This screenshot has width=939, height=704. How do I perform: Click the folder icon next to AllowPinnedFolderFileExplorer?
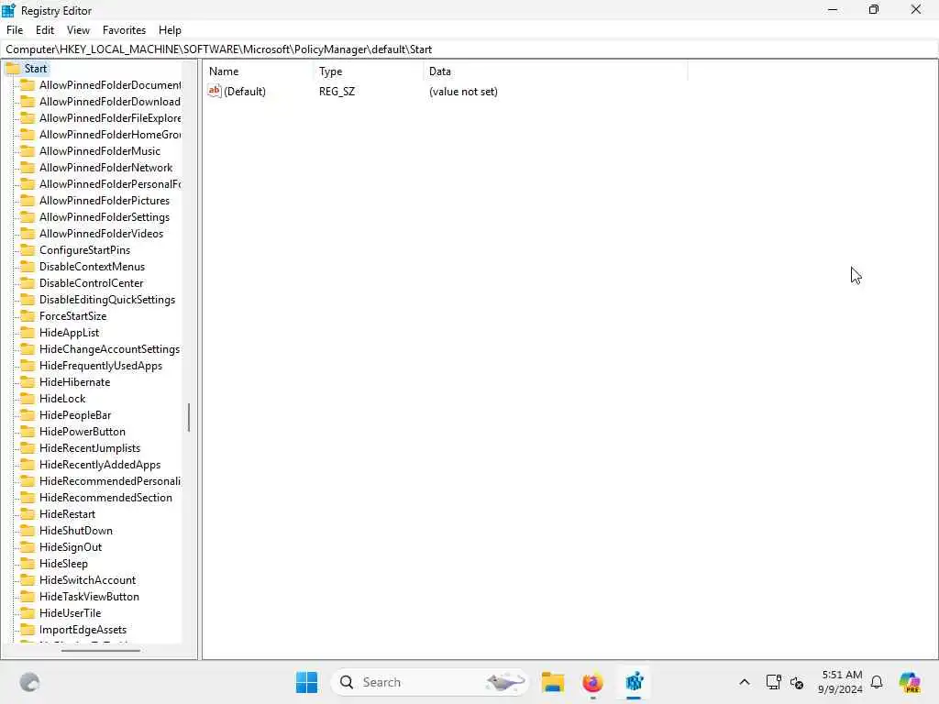[28, 118]
